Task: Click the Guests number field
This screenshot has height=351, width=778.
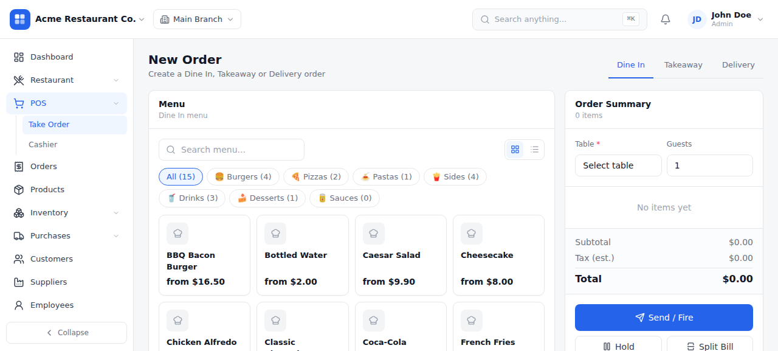Action: point(710,165)
